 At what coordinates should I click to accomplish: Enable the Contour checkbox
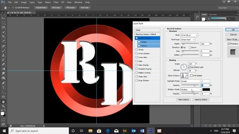(x=139, y=42)
